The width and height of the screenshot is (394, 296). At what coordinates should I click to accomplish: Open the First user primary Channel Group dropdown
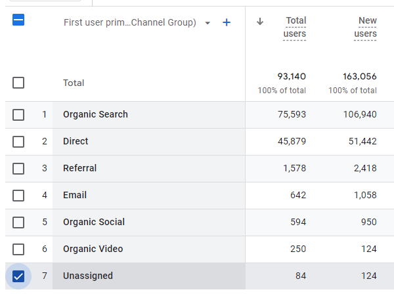[x=208, y=23]
